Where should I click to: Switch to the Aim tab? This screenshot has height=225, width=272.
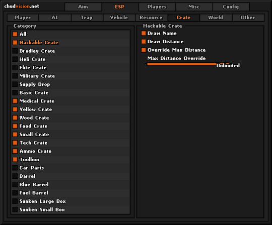point(83,7)
